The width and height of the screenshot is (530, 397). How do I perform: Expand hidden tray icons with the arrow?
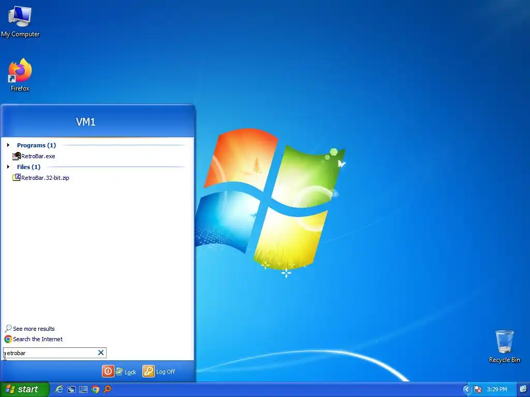coord(467,390)
